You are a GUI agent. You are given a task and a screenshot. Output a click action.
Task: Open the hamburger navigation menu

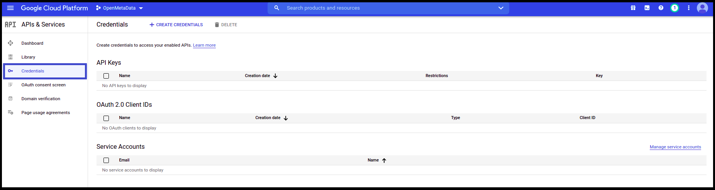[10, 8]
